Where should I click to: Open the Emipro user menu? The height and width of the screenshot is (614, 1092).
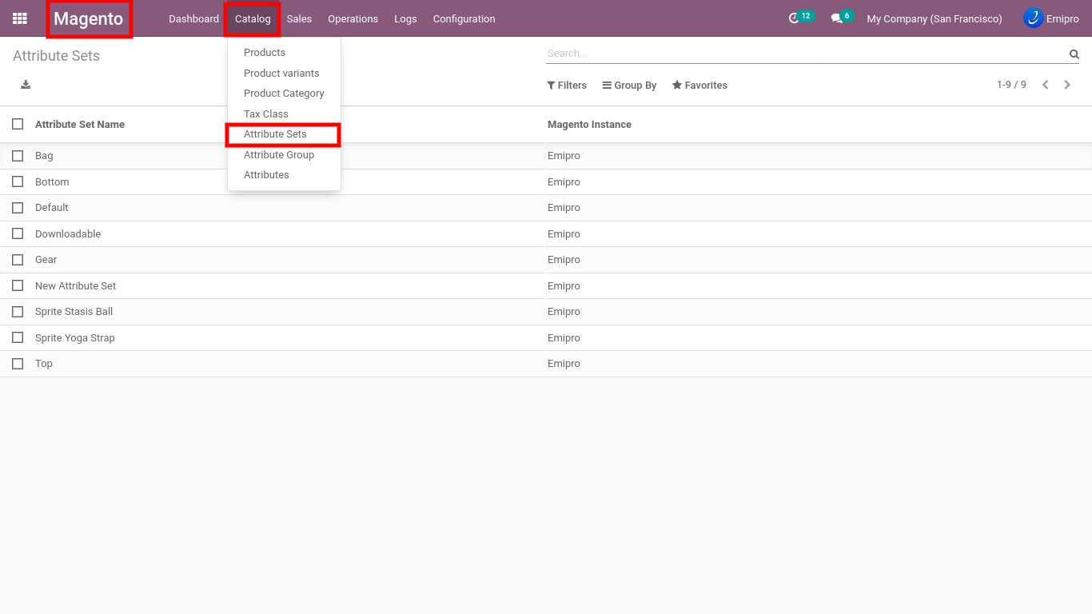pos(1051,18)
